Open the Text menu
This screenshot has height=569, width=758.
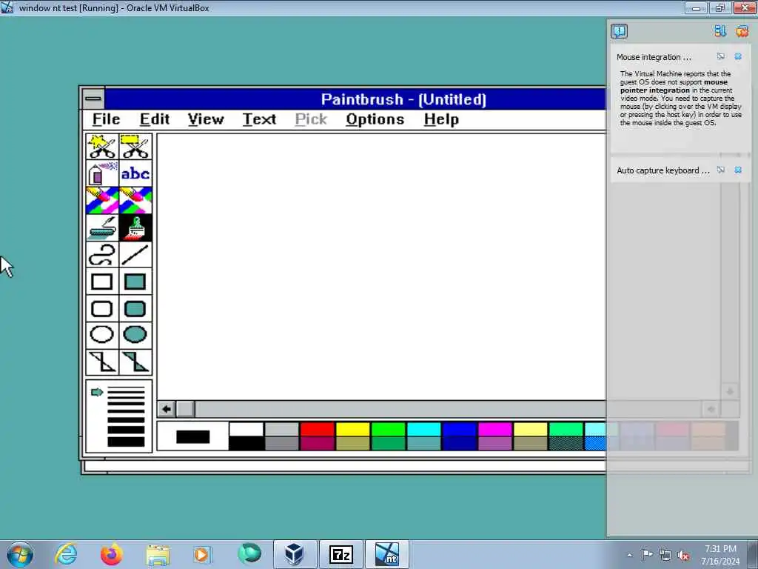click(x=259, y=119)
